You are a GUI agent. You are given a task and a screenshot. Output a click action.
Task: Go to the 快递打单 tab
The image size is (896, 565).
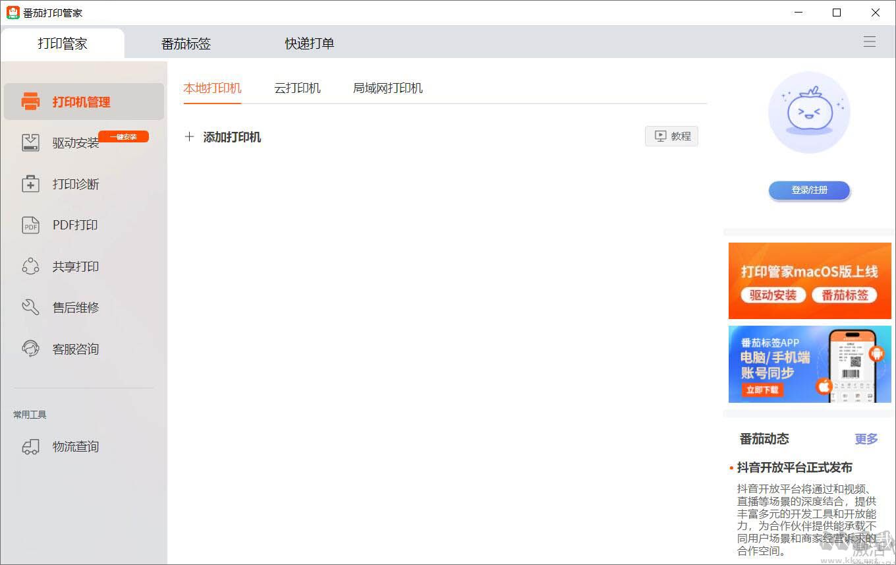310,44
